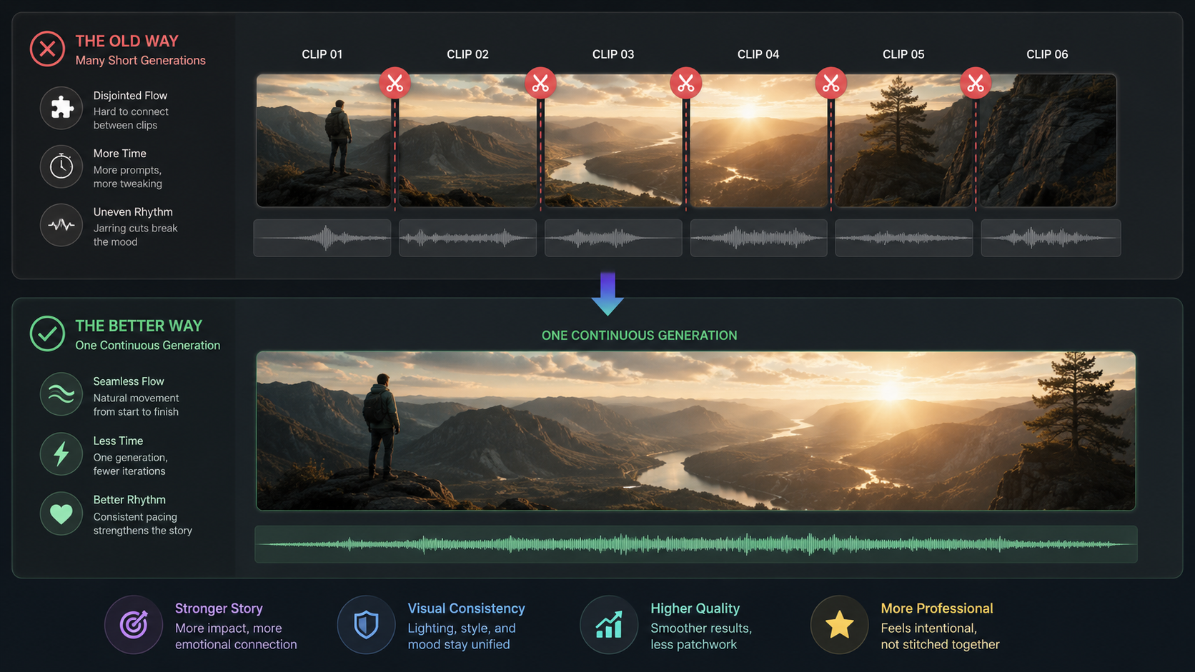
Task: Click the audio waveform under Clip 01
Action: tap(322, 238)
